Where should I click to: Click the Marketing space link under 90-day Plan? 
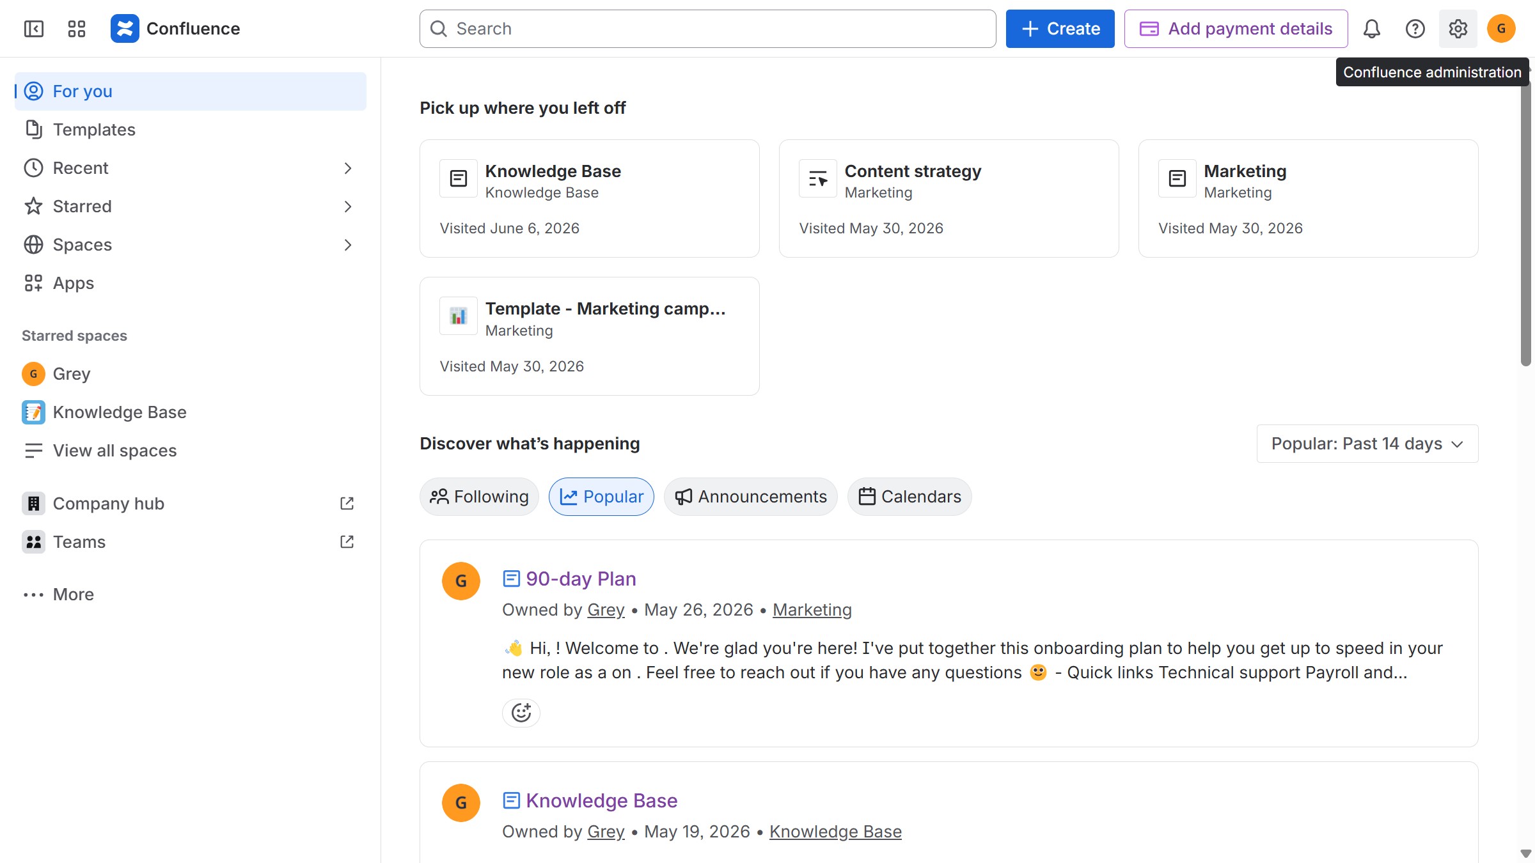(812, 610)
